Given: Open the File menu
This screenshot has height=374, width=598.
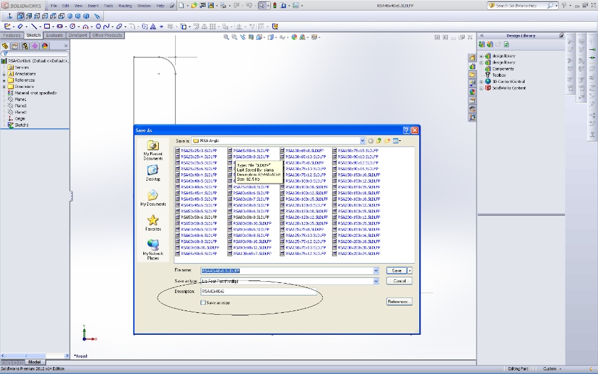Looking at the screenshot, I should [x=54, y=6].
